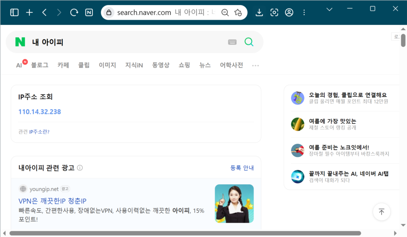Switch to the 블로그 tab
Screen dimensions: 407x237
click(x=40, y=65)
